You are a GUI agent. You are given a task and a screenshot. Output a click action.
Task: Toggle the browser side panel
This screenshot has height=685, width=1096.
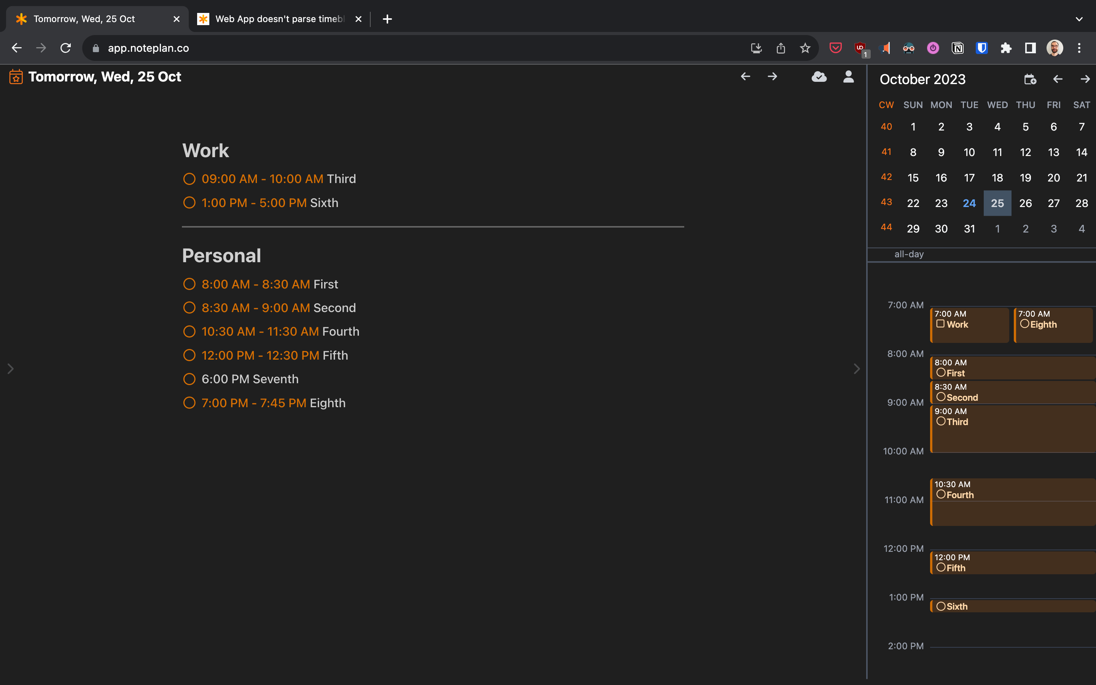[x=1030, y=48]
